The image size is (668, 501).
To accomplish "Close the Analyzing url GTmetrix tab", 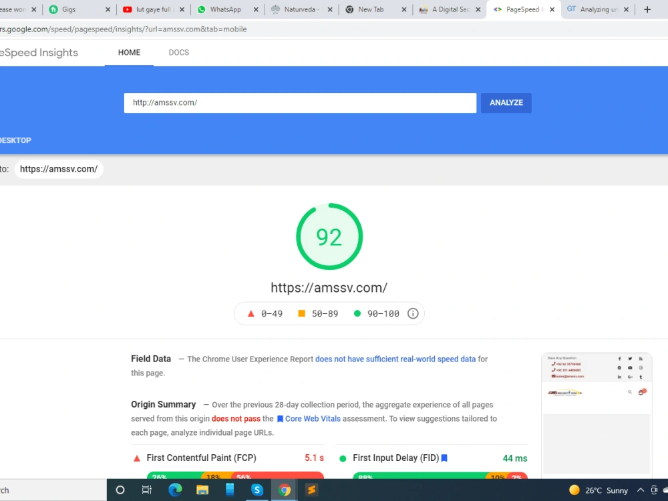I will pyautogui.click(x=626, y=9).
